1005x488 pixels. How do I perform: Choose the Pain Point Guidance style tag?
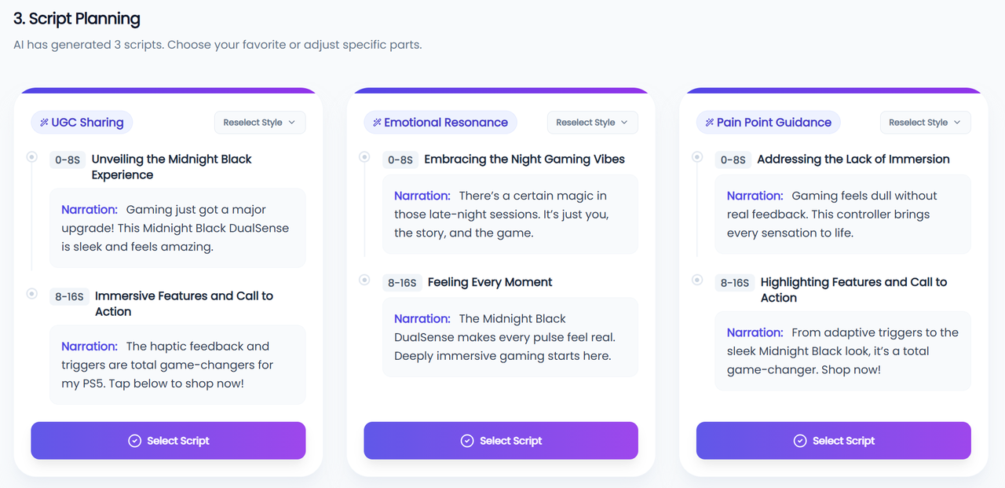[x=769, y=123]
